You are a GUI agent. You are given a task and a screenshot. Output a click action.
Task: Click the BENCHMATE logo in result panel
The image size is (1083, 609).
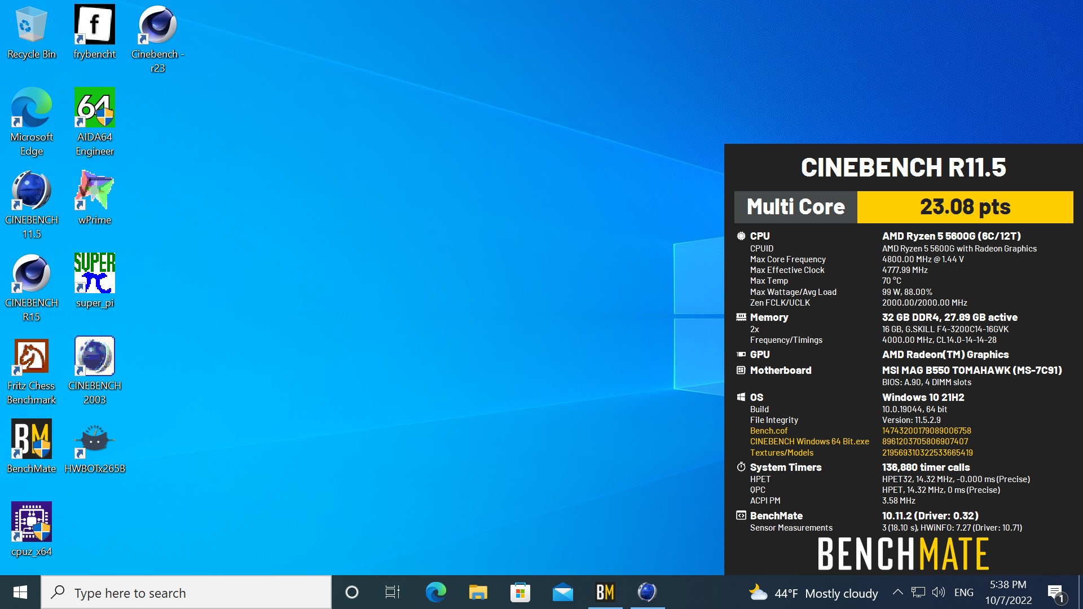pos(903,554)
